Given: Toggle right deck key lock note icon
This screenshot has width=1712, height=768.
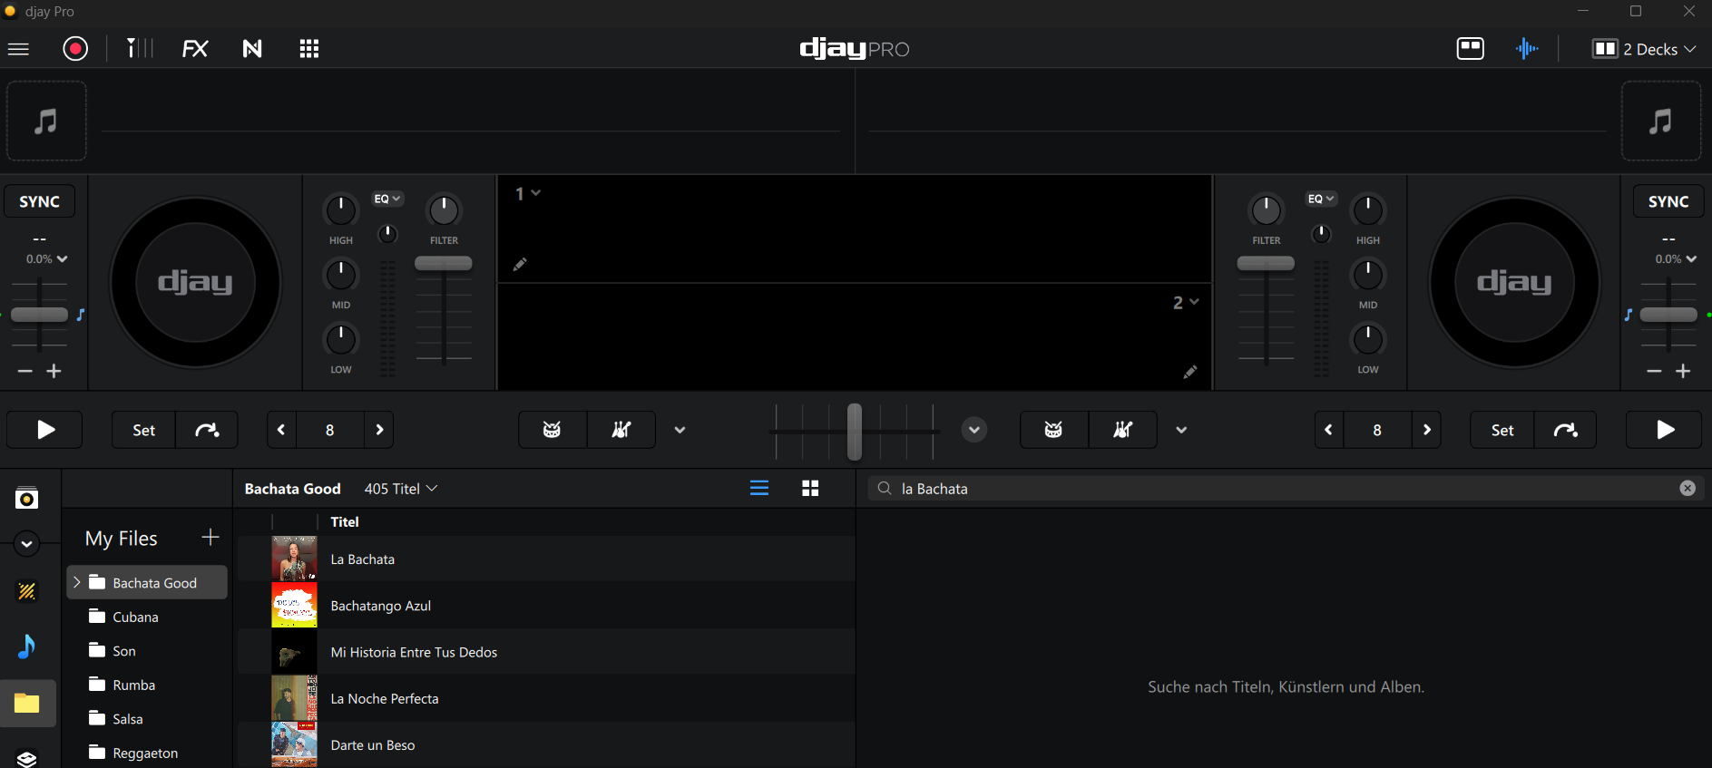Looking at the screenshot, I should [1629, 315].
